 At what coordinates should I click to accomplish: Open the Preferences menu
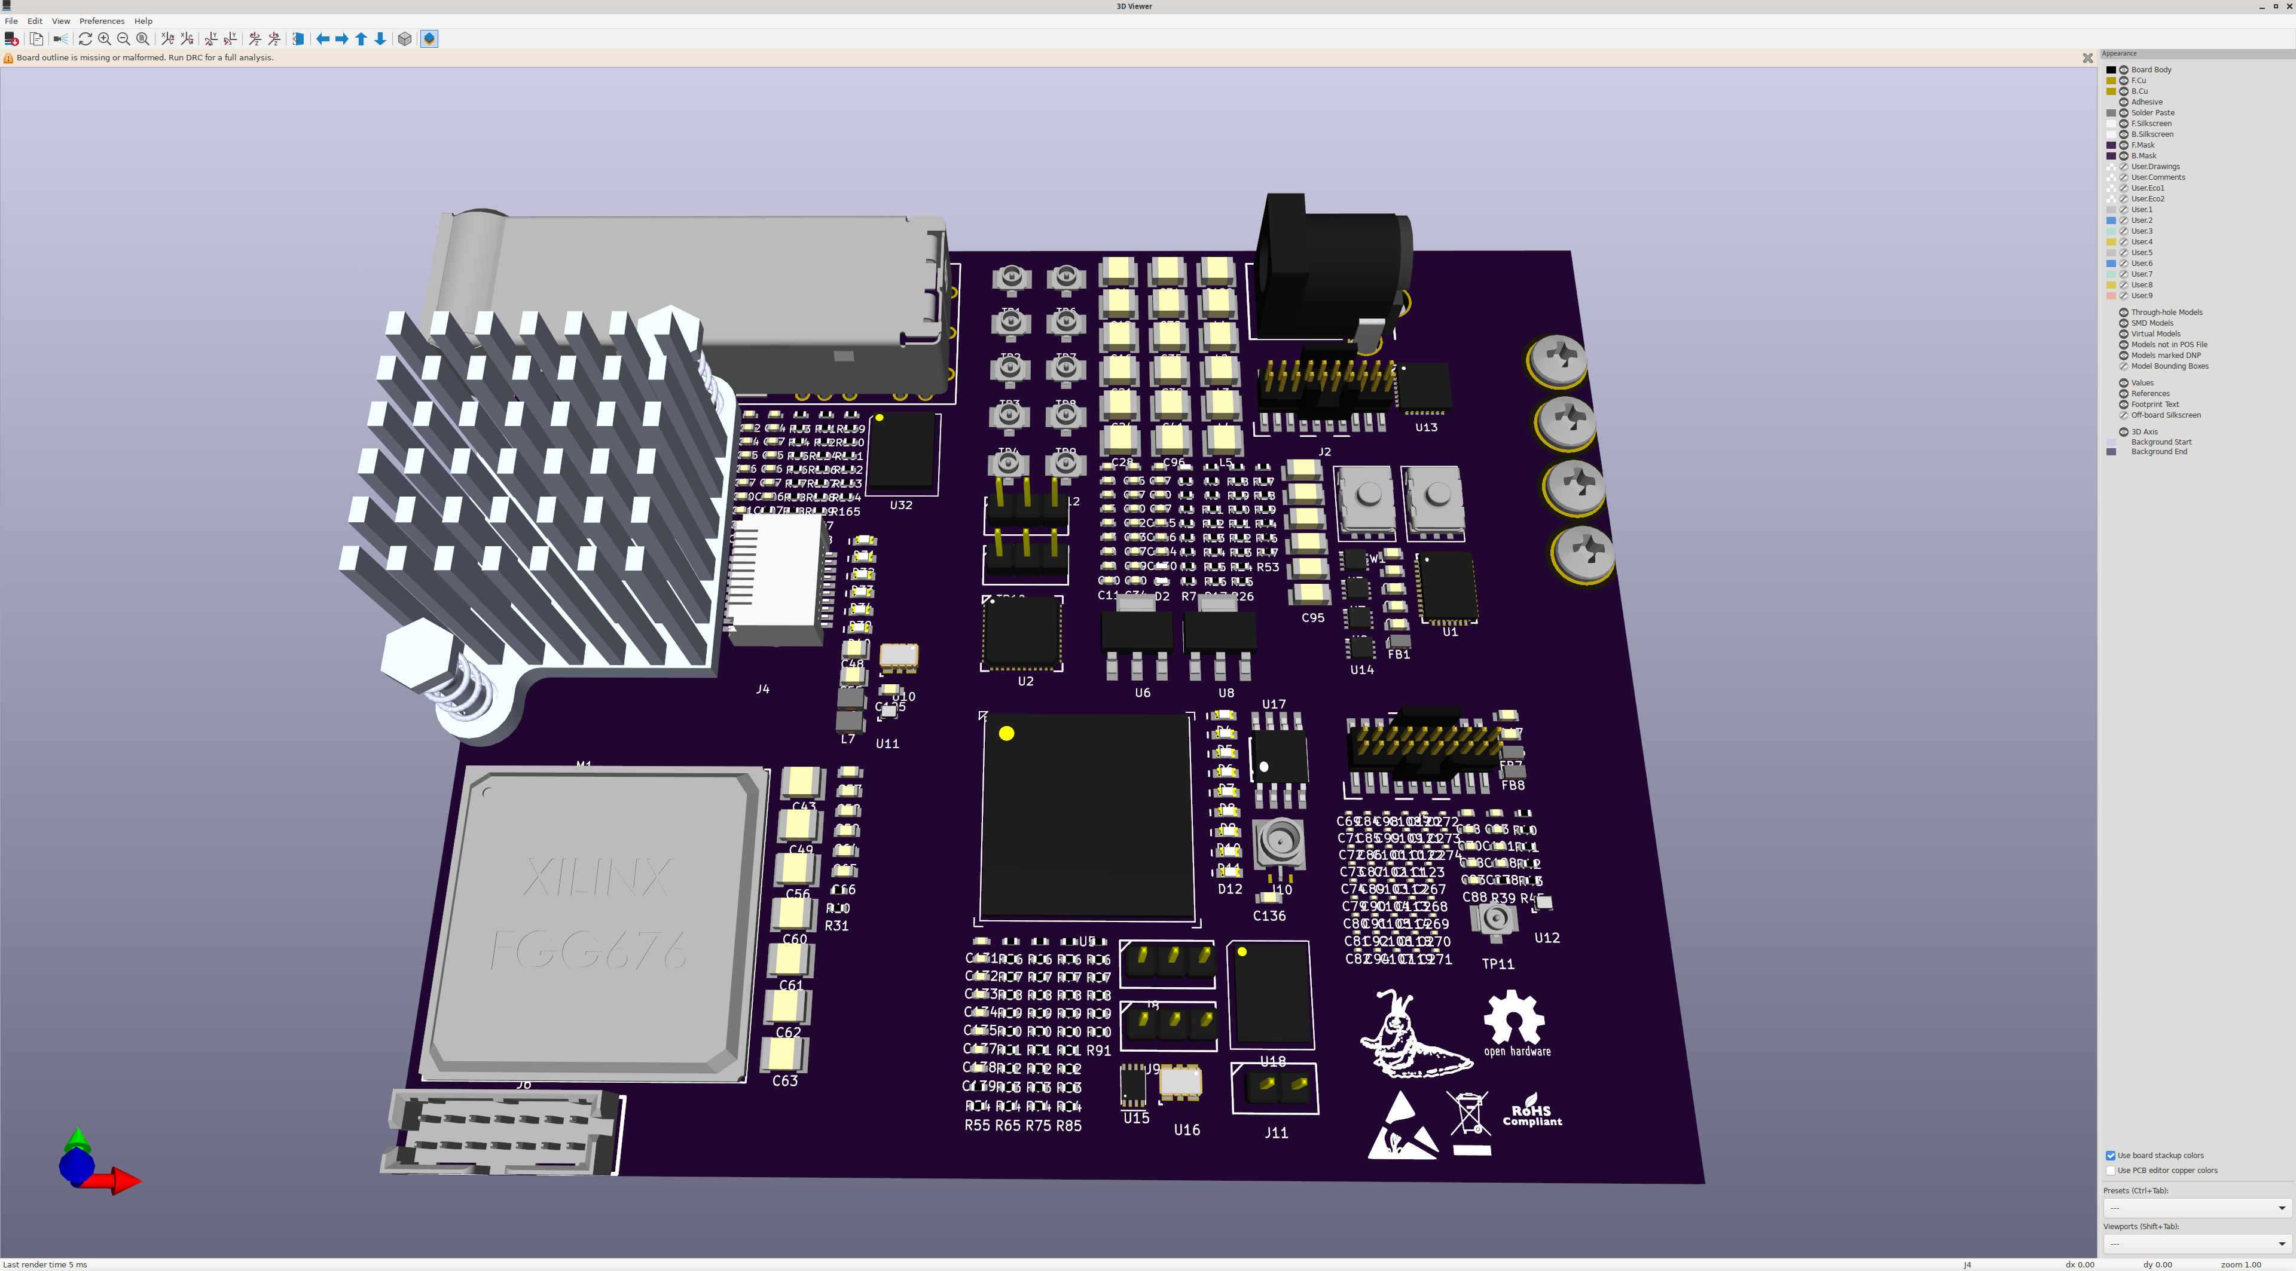coord(102,20)
